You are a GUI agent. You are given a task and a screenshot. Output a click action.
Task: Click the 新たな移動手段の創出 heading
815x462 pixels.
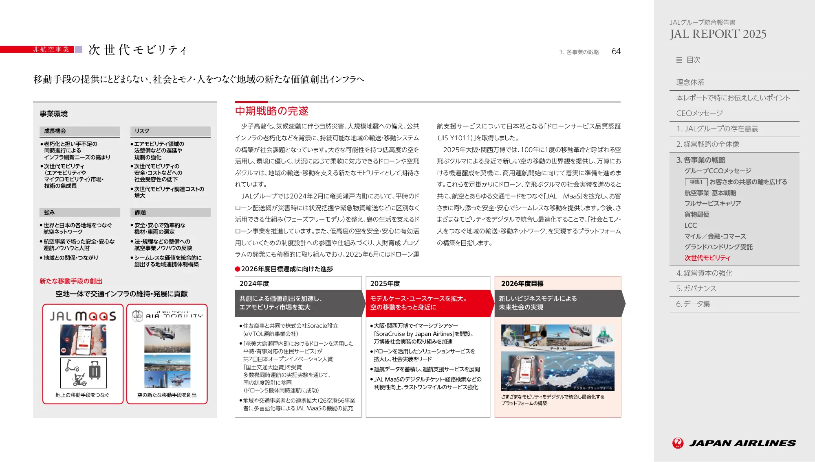point(71,281)
